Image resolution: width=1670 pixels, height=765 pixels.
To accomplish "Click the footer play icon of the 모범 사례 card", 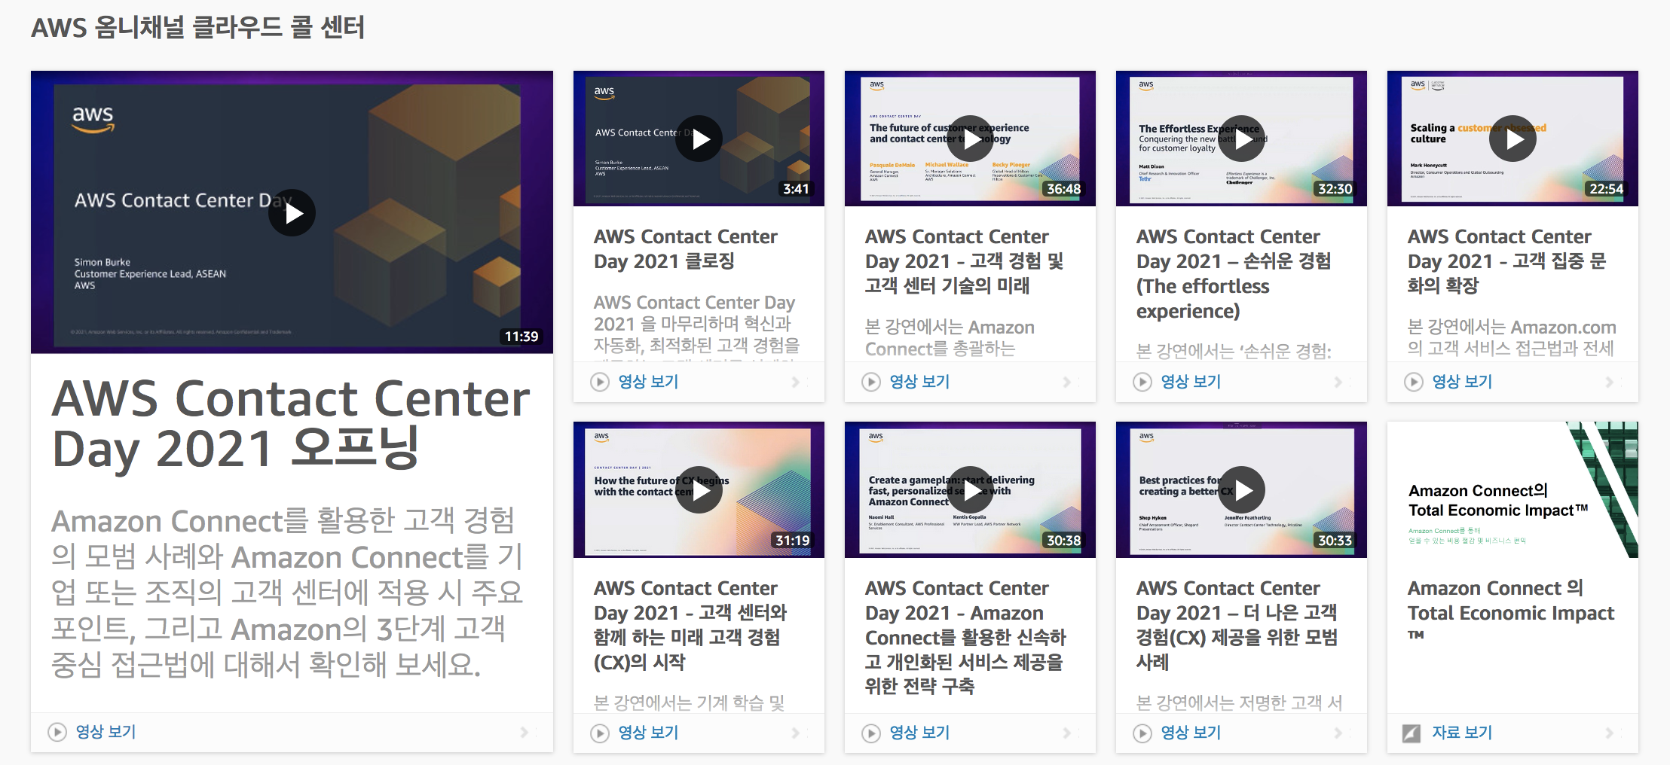I will pos(1142,733).
